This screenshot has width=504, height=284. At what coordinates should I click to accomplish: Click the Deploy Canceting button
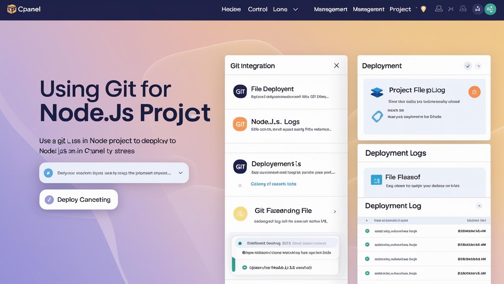(x=78, y=199)
